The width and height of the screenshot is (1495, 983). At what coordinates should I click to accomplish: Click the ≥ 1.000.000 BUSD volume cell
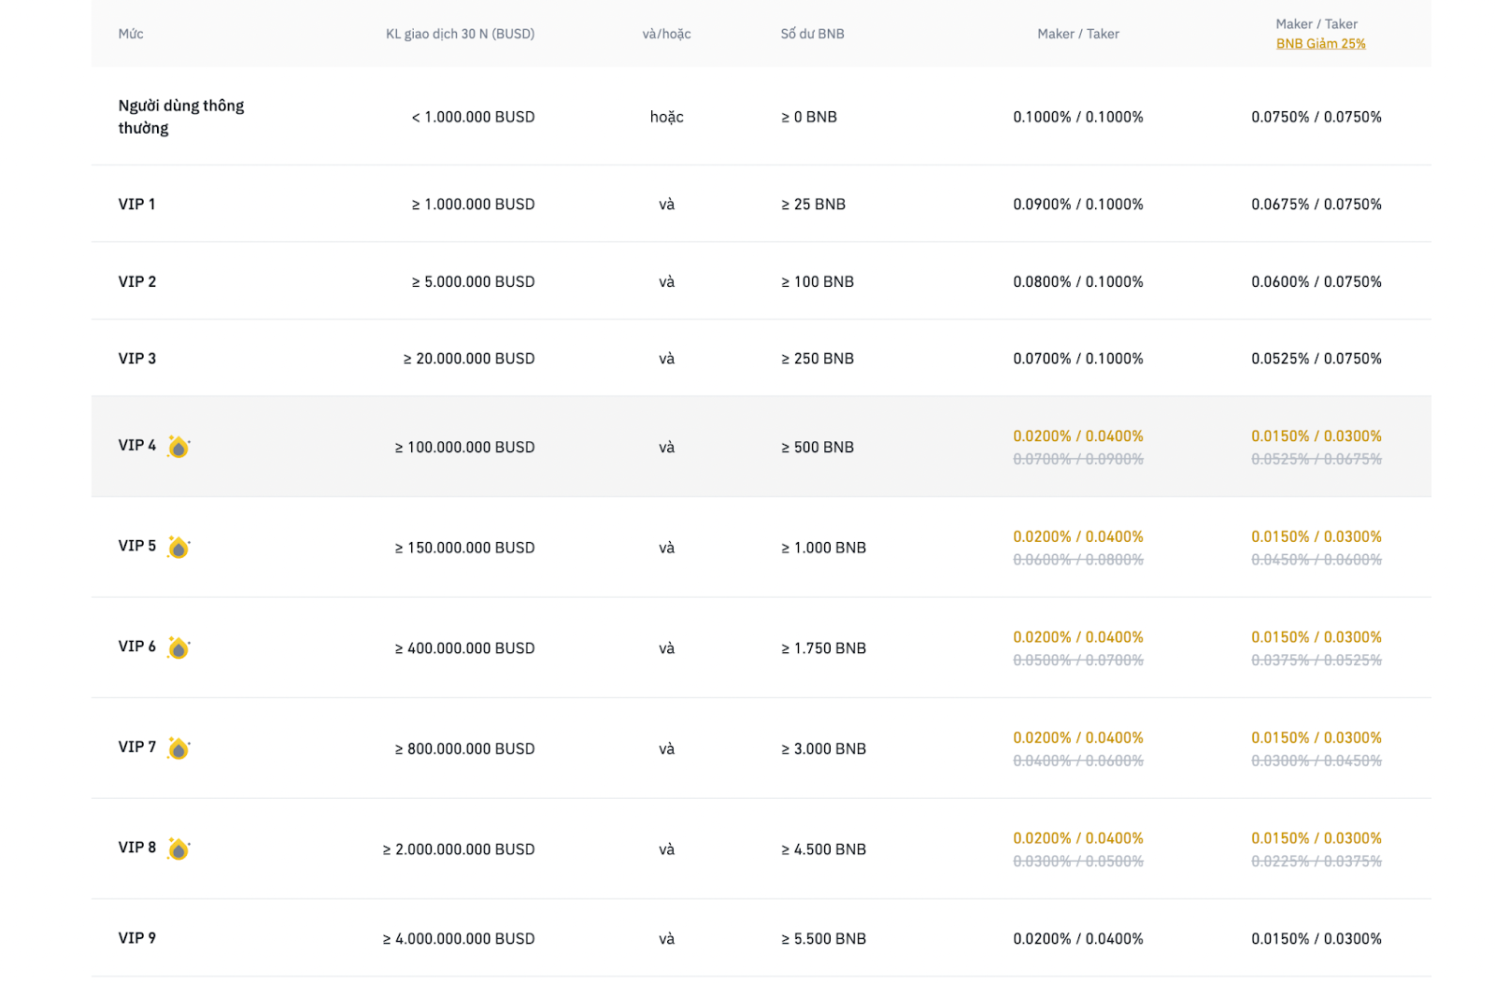coord(473,204)
